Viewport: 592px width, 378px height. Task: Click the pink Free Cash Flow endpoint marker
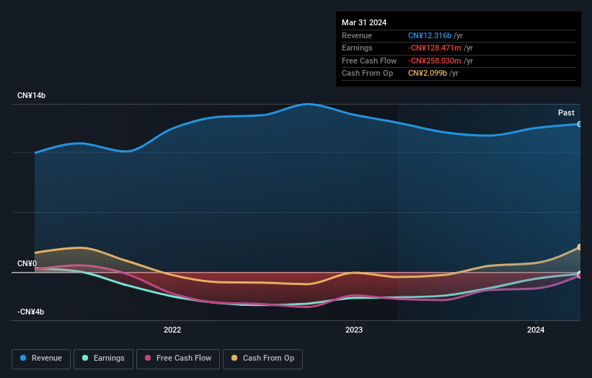(580, 276)
